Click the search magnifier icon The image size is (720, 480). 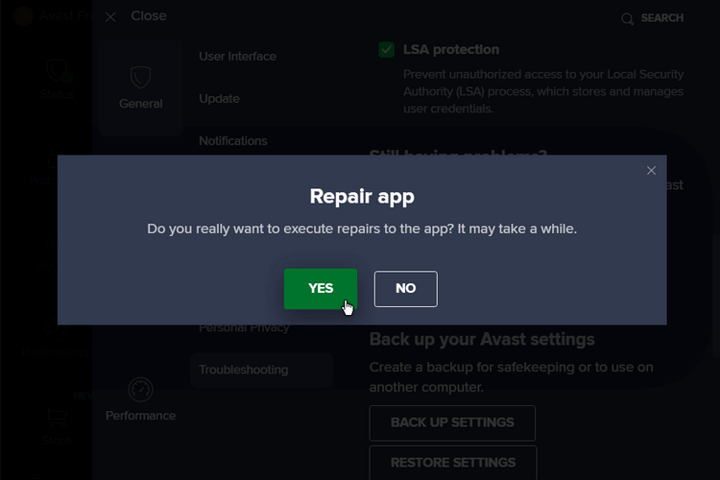[x=627, y=19]
